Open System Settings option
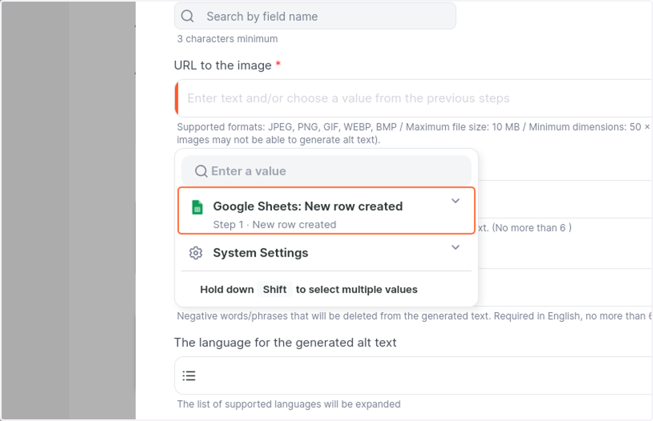This screenshot has height=421, width=653. [x=326, y=253]
